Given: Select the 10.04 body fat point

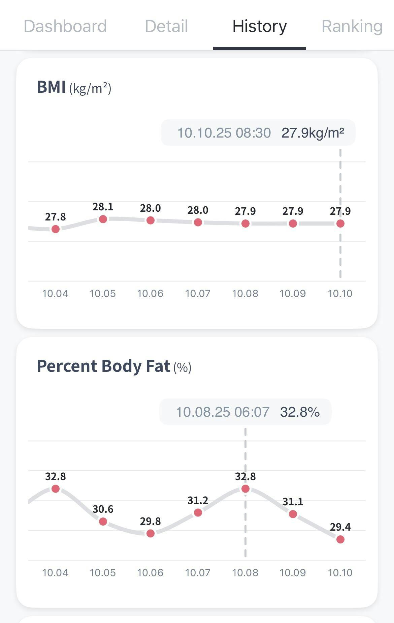Looking at the screenshot, I should [x=56, y=489].
